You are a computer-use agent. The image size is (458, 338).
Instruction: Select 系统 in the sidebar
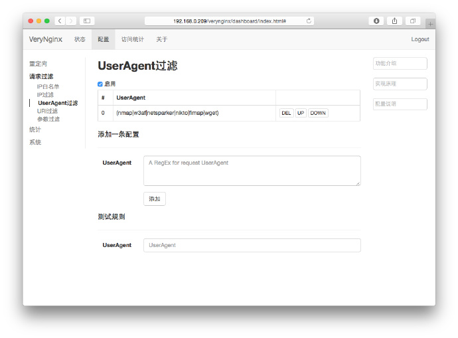pyautogui.click(x=35, y=142)
